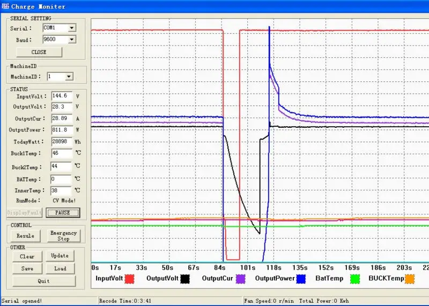The width and height of the screenshot is (429, 306).
Task: Click the 0s time axis label
Action: 95,267
